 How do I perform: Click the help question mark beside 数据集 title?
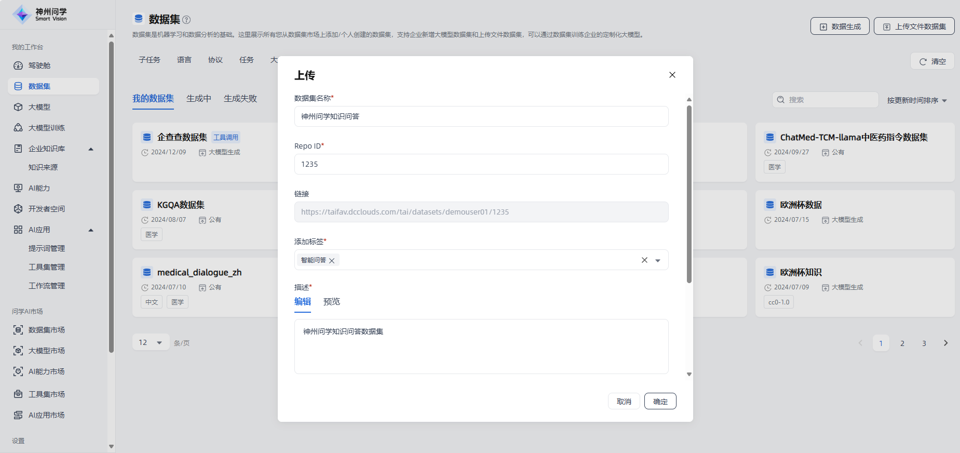click(x=186, y=20)
